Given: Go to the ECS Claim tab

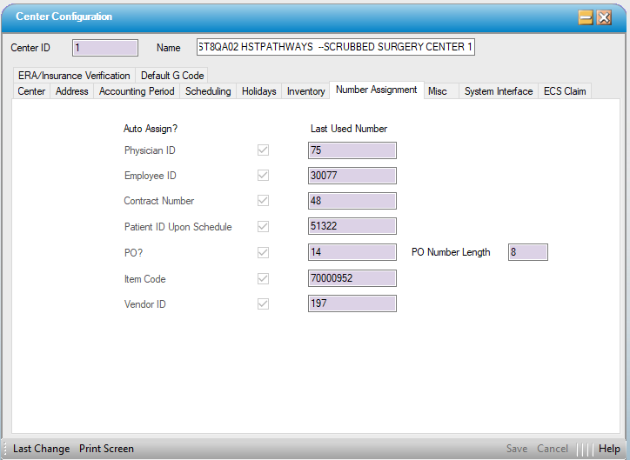Looking at the screenshot, I should click(565, 91).
